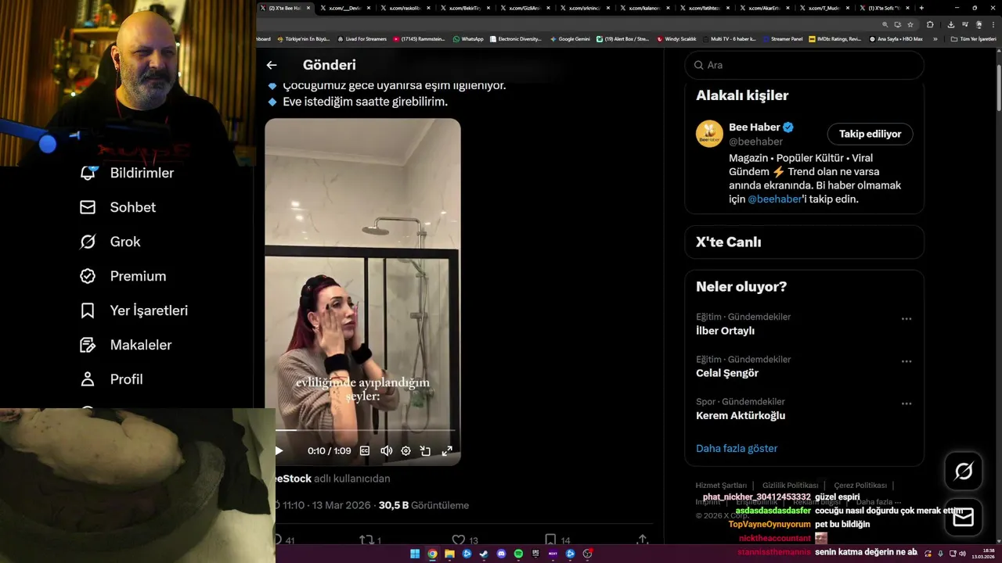Image resolution: width=1002 pixels, height=563 pixels.
Task: Open the Windows Start menu
Action: coord(415,554)
